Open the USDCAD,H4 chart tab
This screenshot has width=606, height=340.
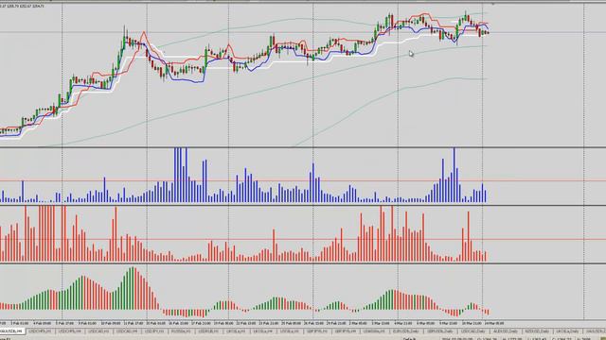click(x=126, y=331)
